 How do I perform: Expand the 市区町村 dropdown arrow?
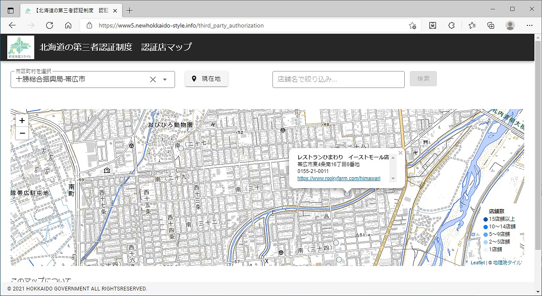pos(165,79)
